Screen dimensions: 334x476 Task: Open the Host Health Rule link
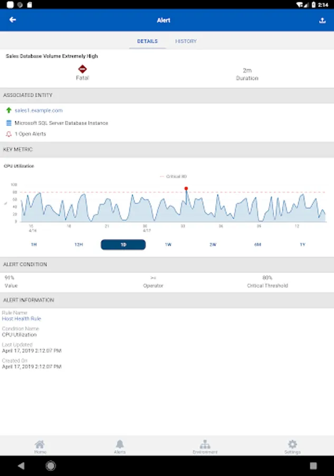22,318
